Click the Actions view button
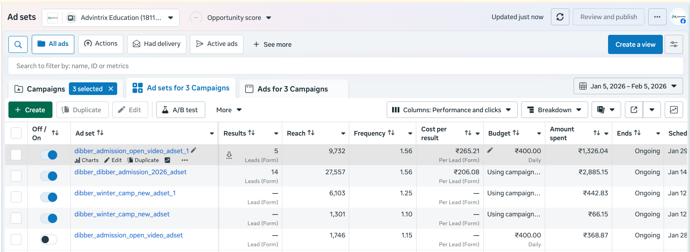 tap(101, 44)
